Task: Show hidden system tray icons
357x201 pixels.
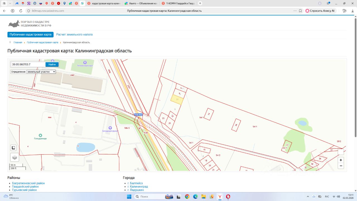Action: tap(308, 197)
